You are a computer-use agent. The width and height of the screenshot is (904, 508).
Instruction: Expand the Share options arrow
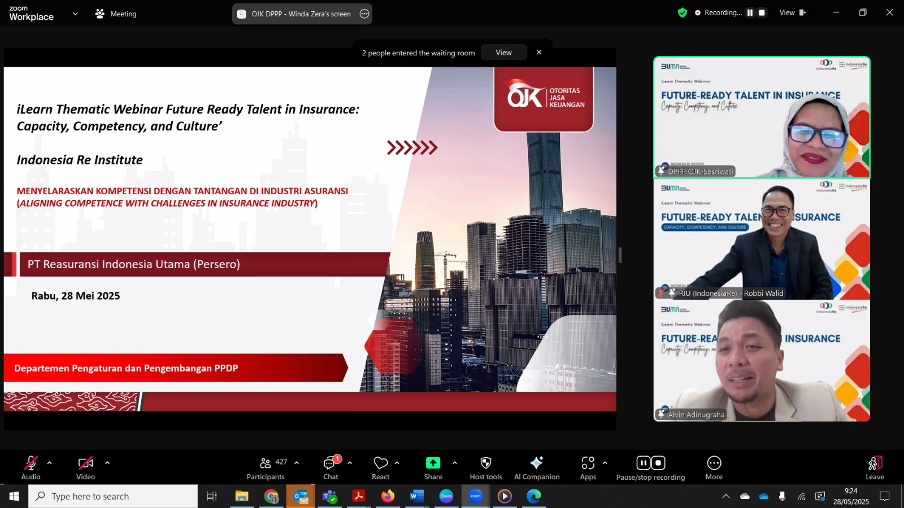[x=455, y=463]
